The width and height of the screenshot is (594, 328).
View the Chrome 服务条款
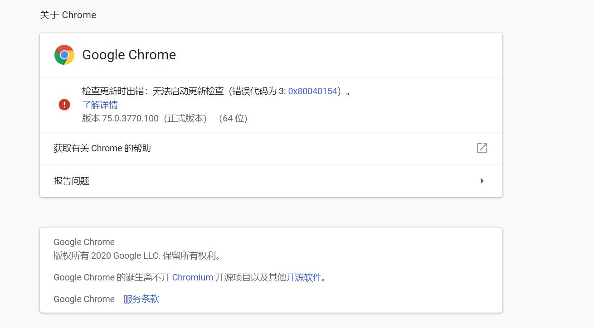[x=141, y=299]
